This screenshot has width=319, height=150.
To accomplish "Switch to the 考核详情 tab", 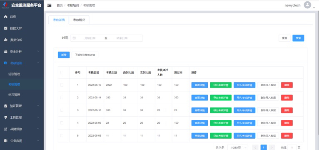I will click(59, 20).
